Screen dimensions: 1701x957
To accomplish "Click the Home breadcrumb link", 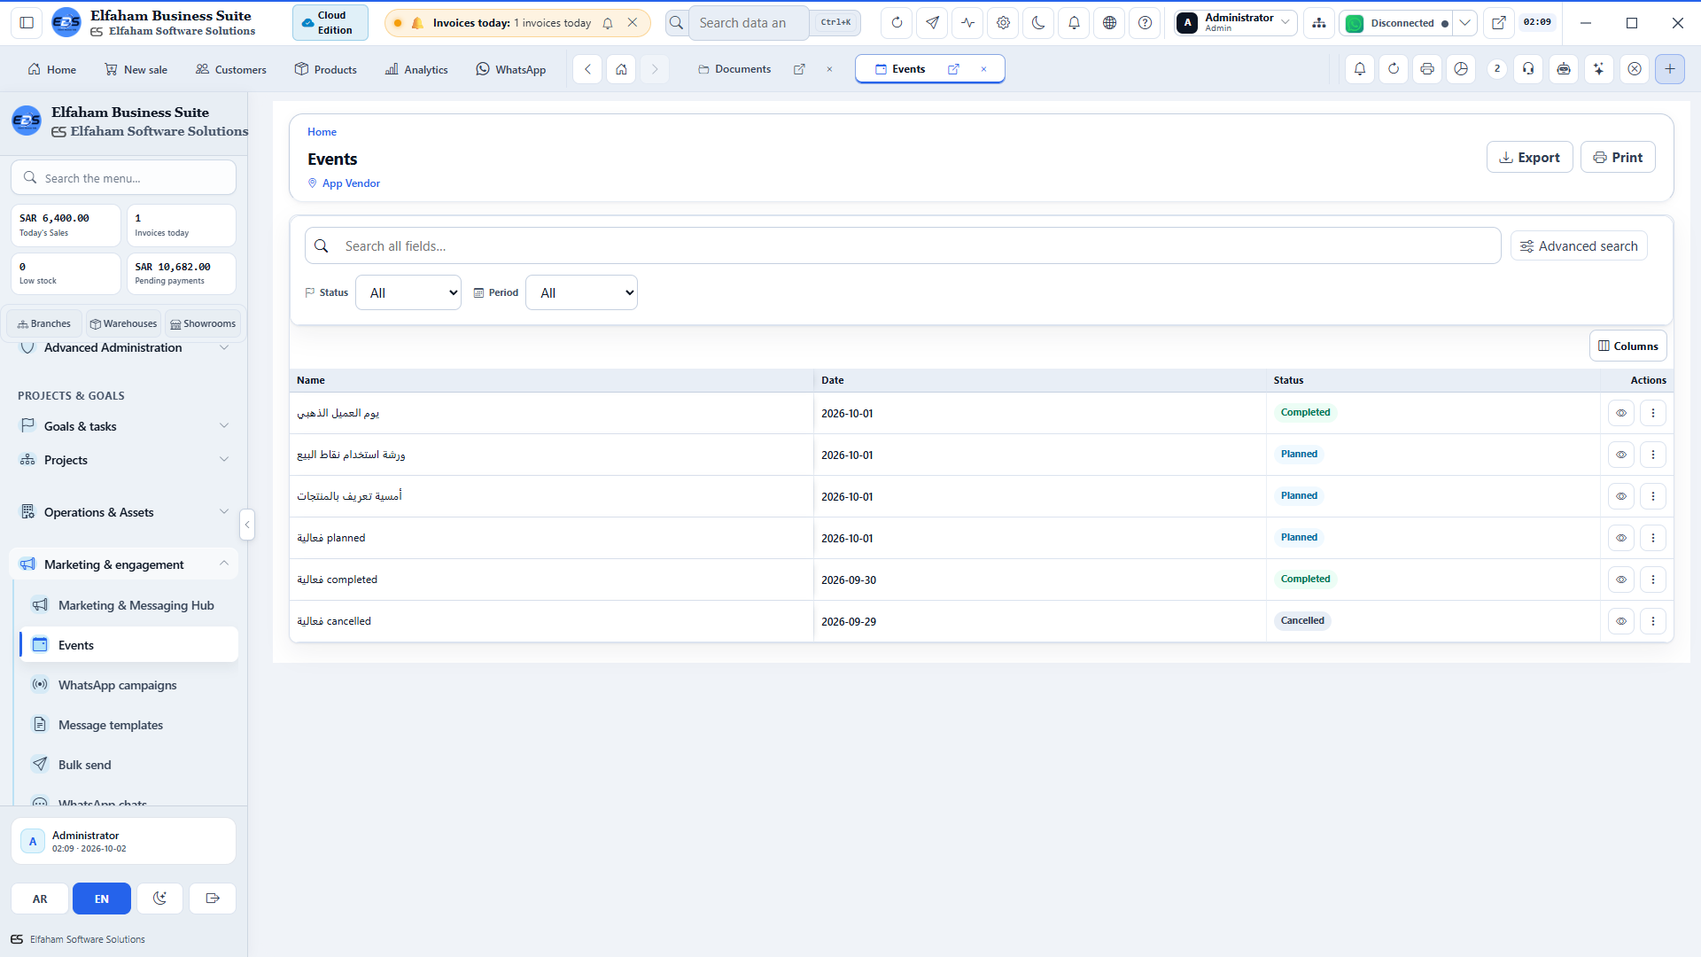I will [x=322, y=132].
